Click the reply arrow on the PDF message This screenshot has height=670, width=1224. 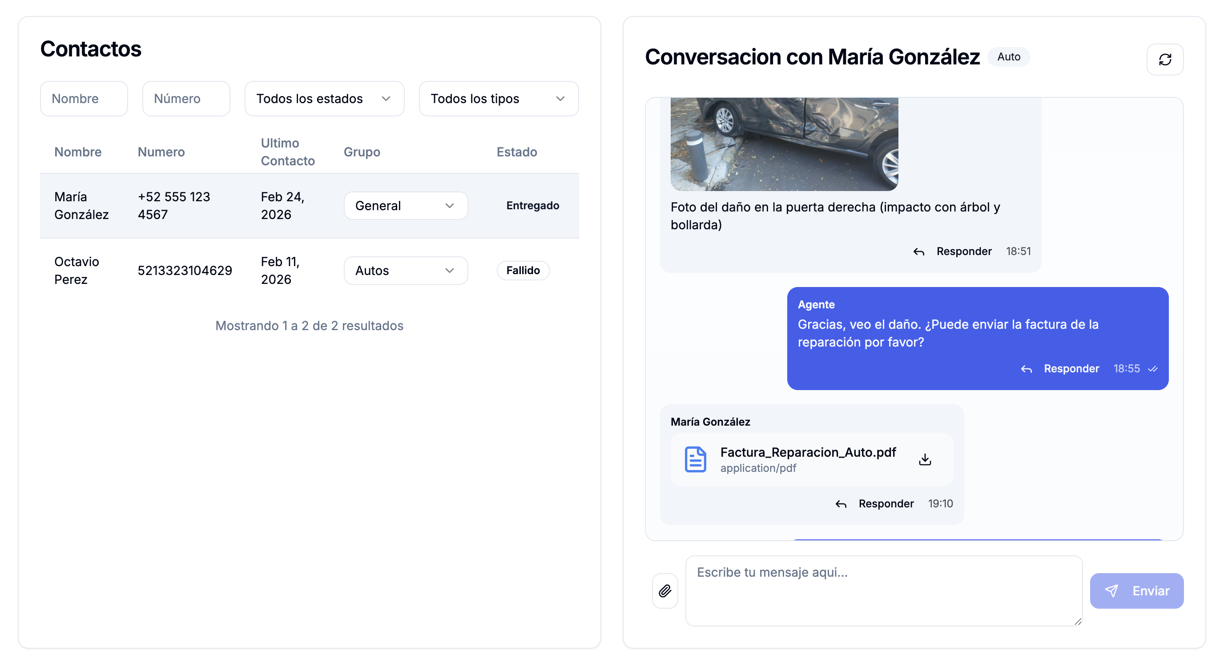pyautogui.click(x=841, y=504)
